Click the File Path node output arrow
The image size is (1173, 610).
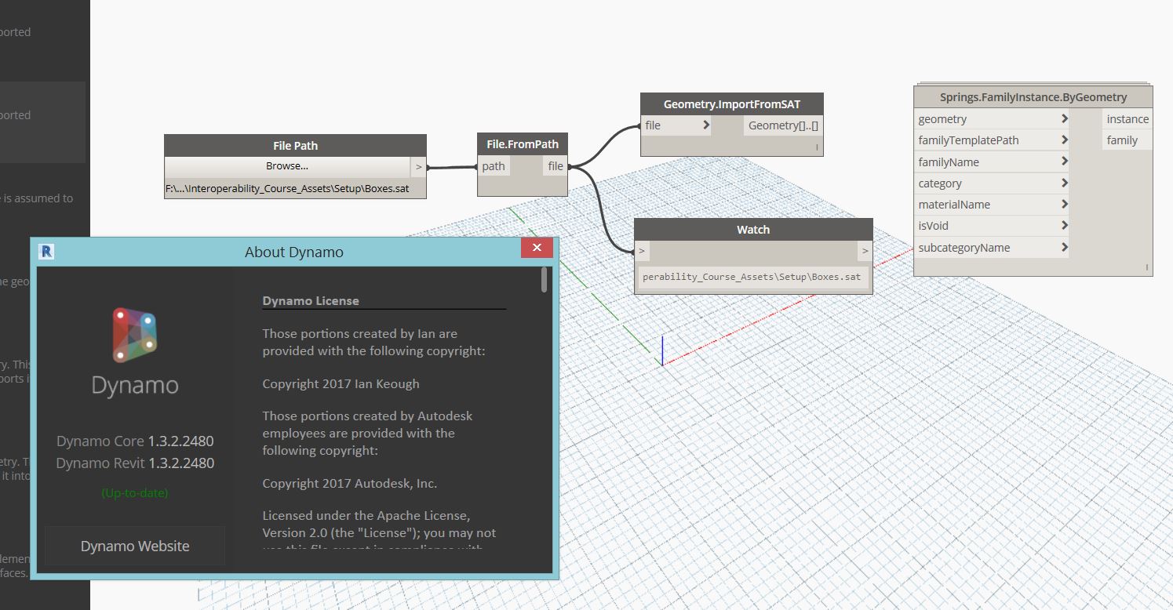pyautogui.click(x=419, y=167)
